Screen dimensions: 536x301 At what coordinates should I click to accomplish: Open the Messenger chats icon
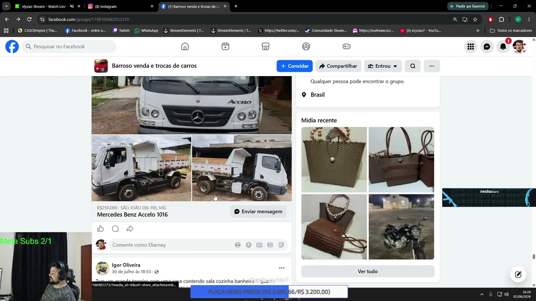[487, 47]
